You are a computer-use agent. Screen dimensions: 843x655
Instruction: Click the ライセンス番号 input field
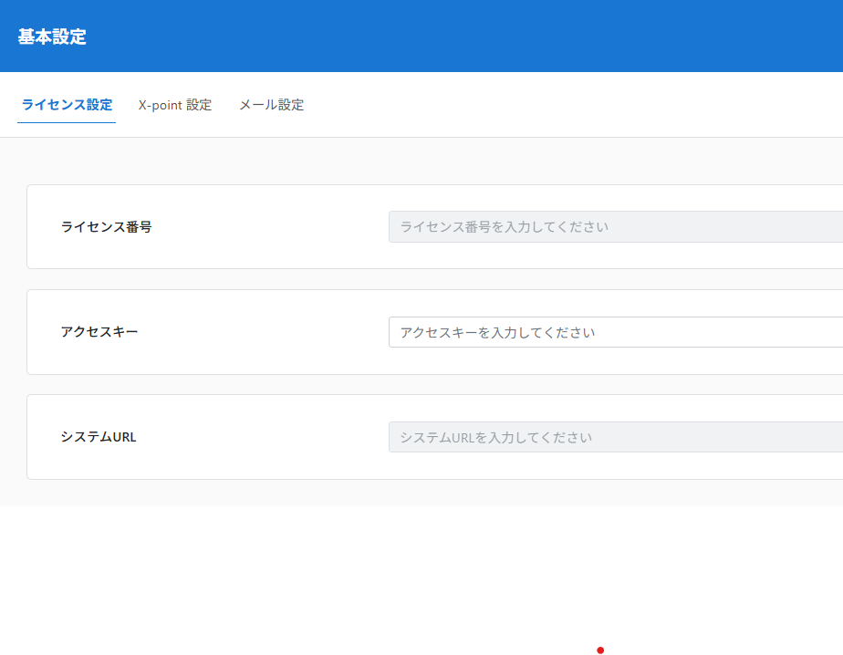pyautogui.click(x=616, y=227)
